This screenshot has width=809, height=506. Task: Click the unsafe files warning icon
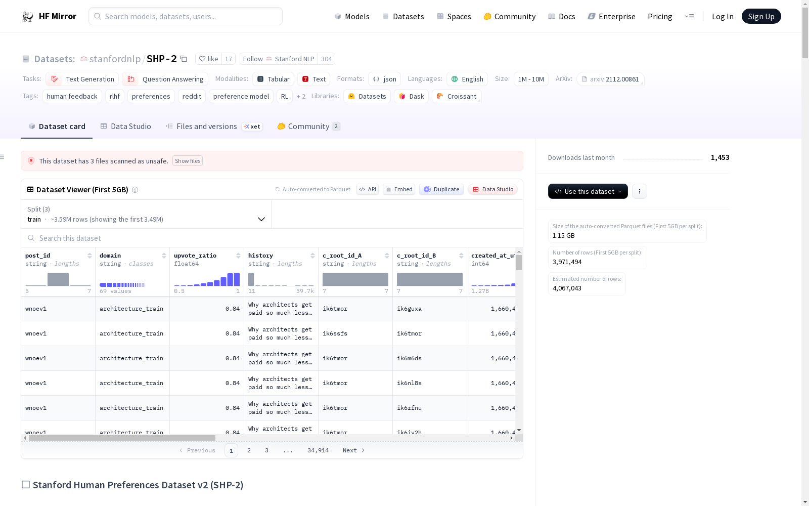(31, 161)
